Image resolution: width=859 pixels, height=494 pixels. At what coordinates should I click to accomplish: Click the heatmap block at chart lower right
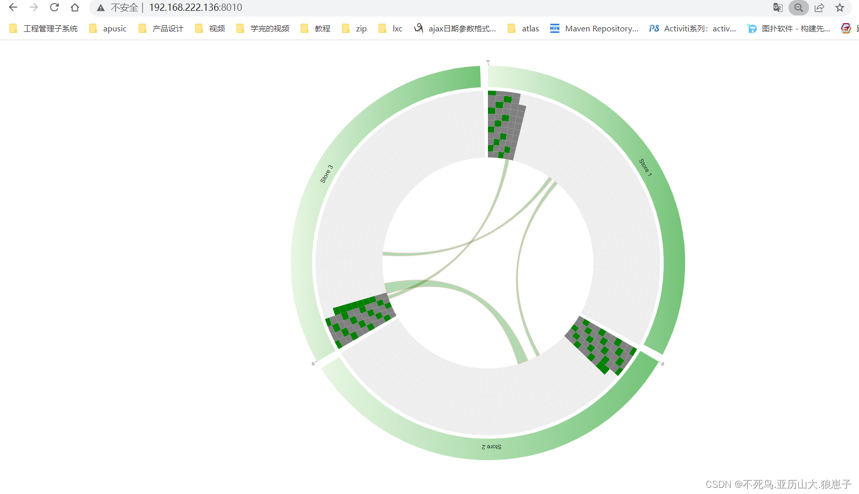[601, 345]
